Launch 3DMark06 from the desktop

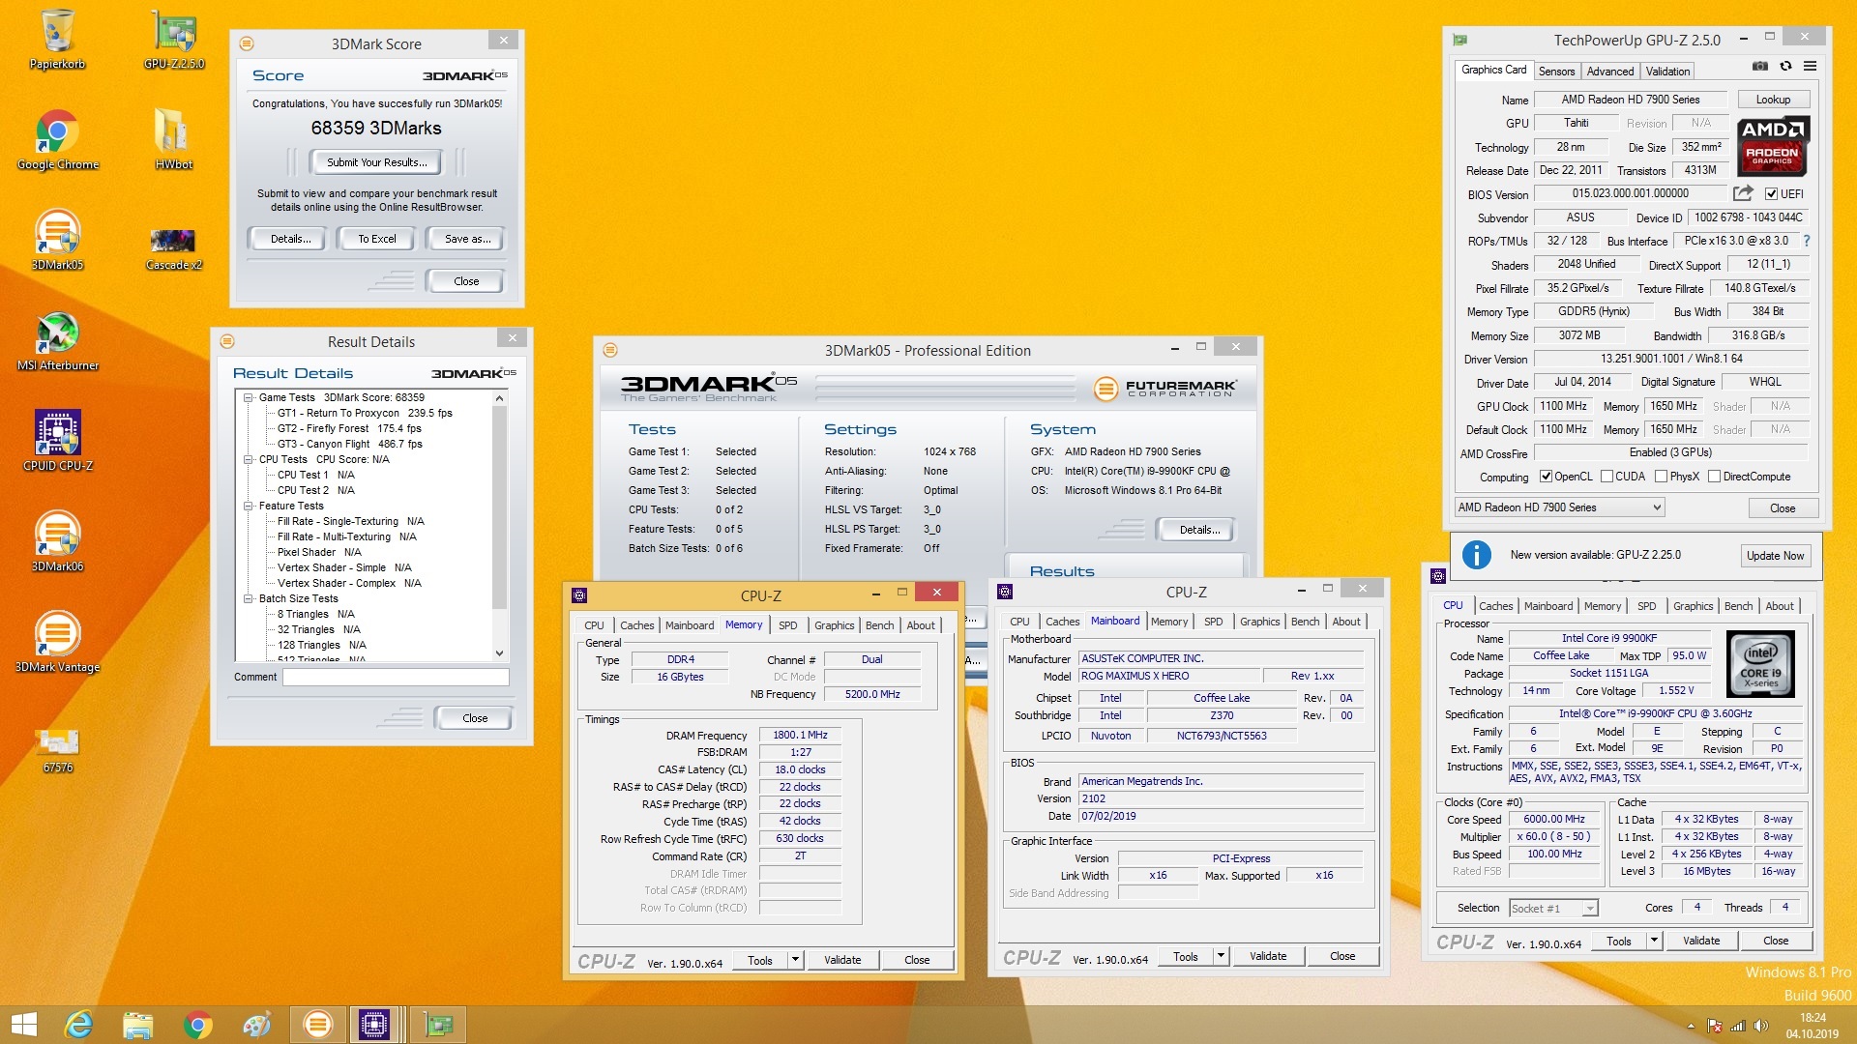[57, 541]
